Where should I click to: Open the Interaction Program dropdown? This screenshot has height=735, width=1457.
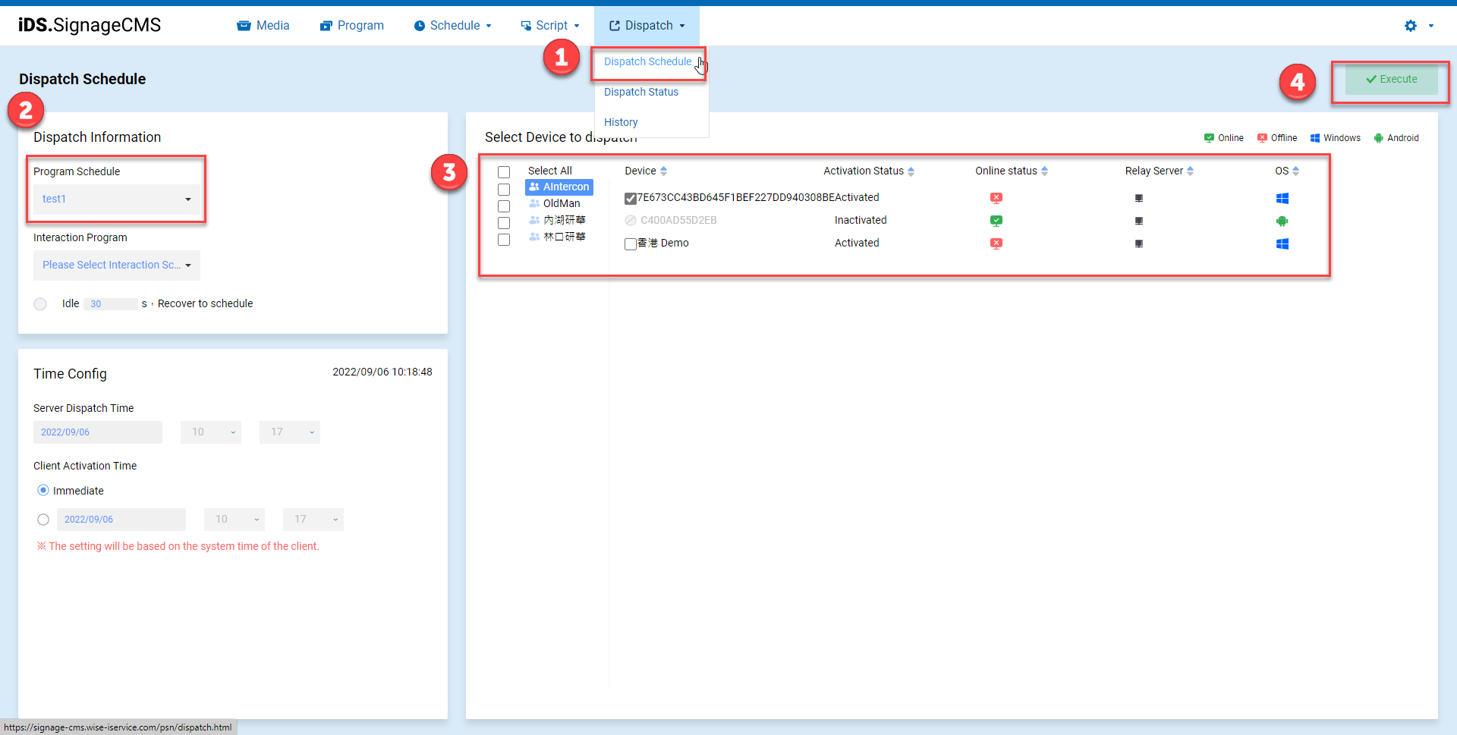[x=117, y=265]
